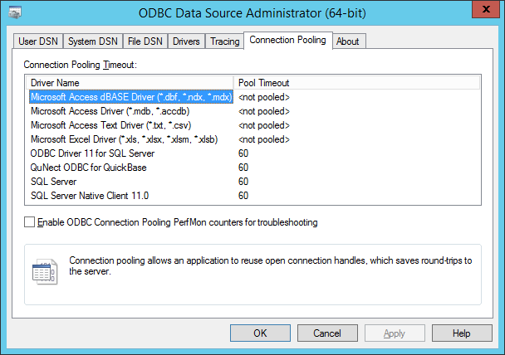The image size is (505, 355).
Task: Open the System DSN tab
Action: tap(92, 41)
